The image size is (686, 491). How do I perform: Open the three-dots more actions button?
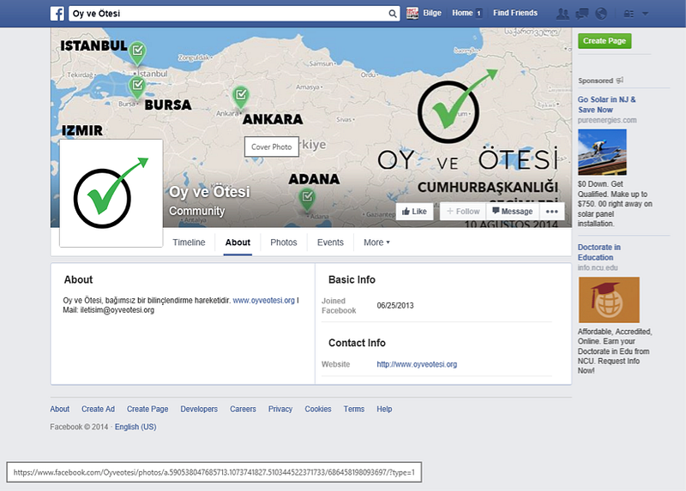coord(551,211)
